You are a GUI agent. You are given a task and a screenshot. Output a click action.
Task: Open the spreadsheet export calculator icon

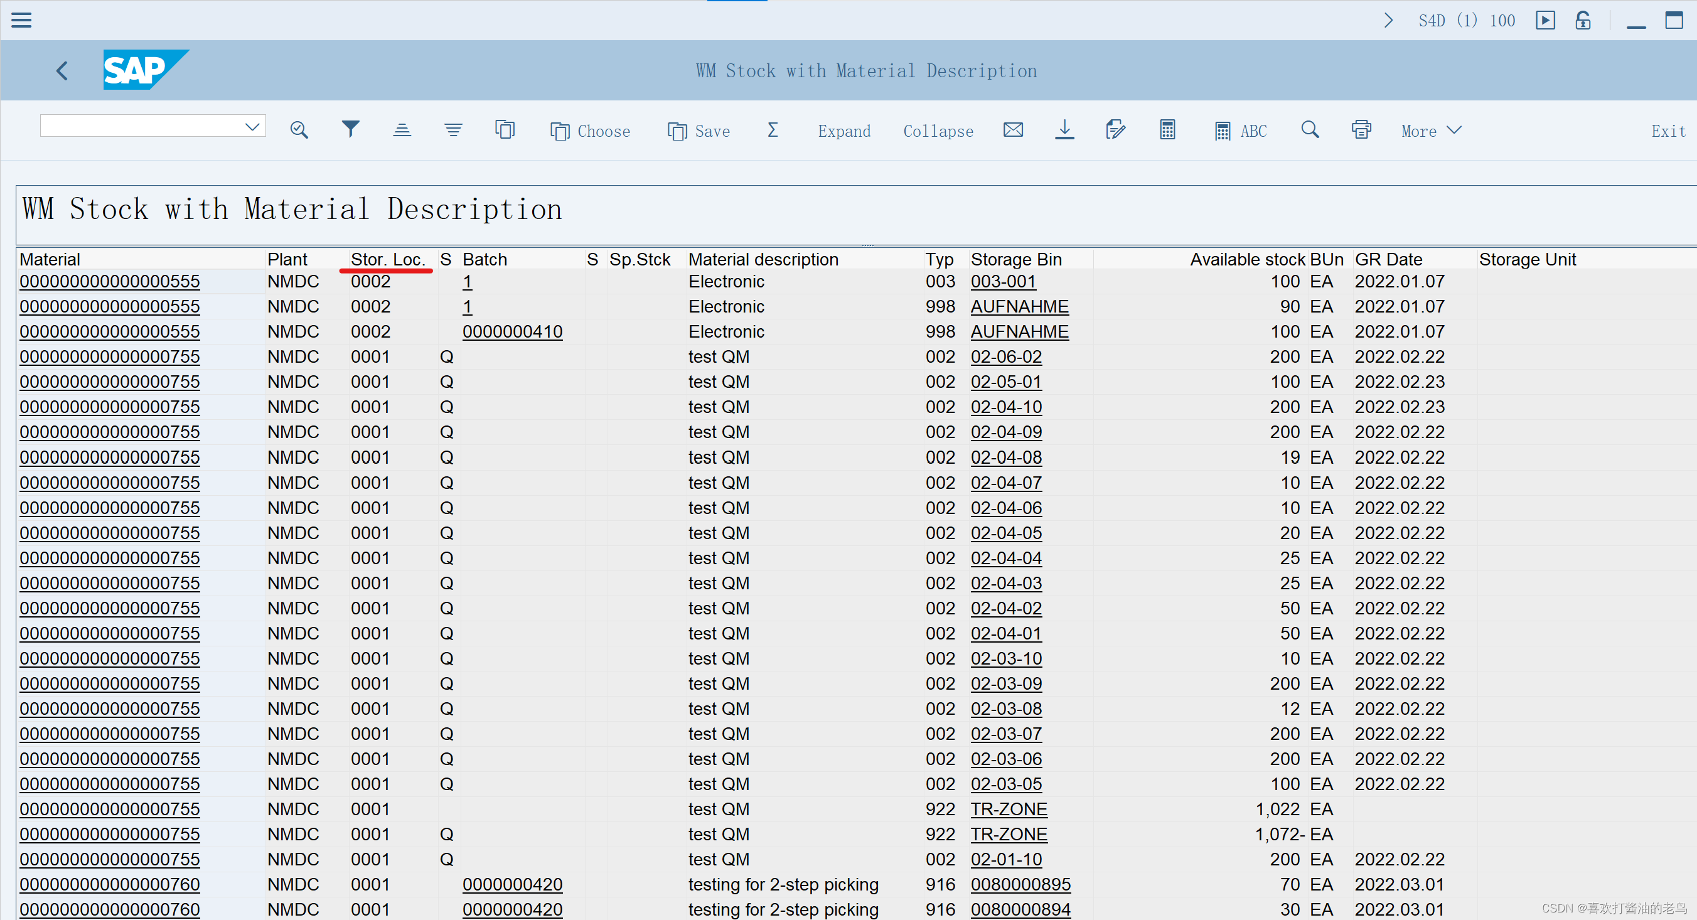(1167, 129)
